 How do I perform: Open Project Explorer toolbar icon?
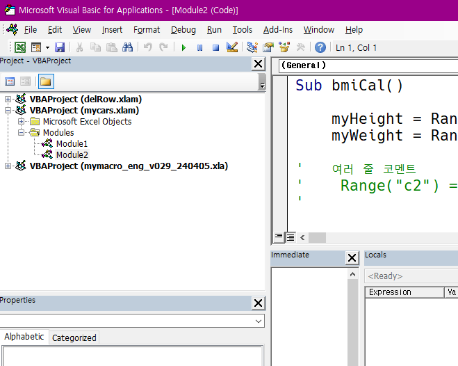point(252,47)
